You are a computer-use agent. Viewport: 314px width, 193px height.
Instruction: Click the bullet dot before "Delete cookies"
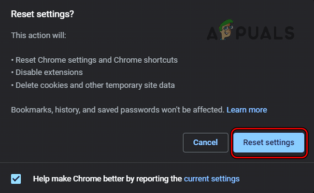click(x=12, y=86)
